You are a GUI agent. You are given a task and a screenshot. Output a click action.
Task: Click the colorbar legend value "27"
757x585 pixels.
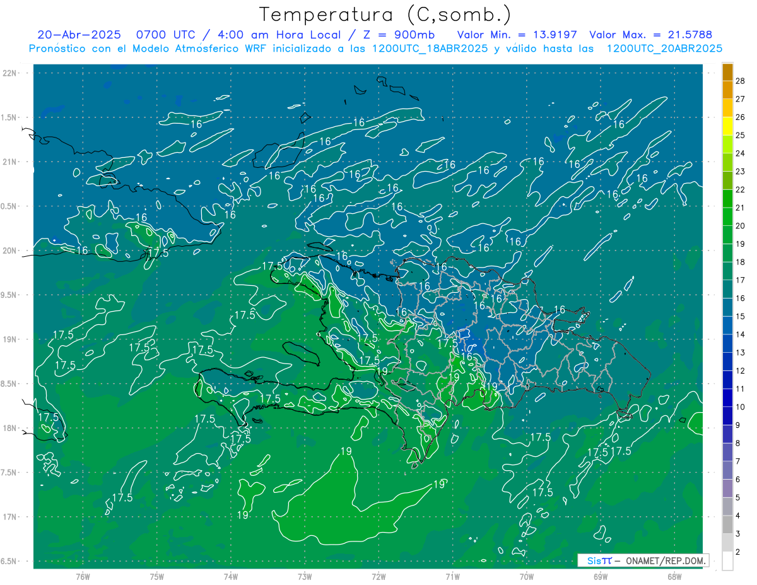point(741,99)
